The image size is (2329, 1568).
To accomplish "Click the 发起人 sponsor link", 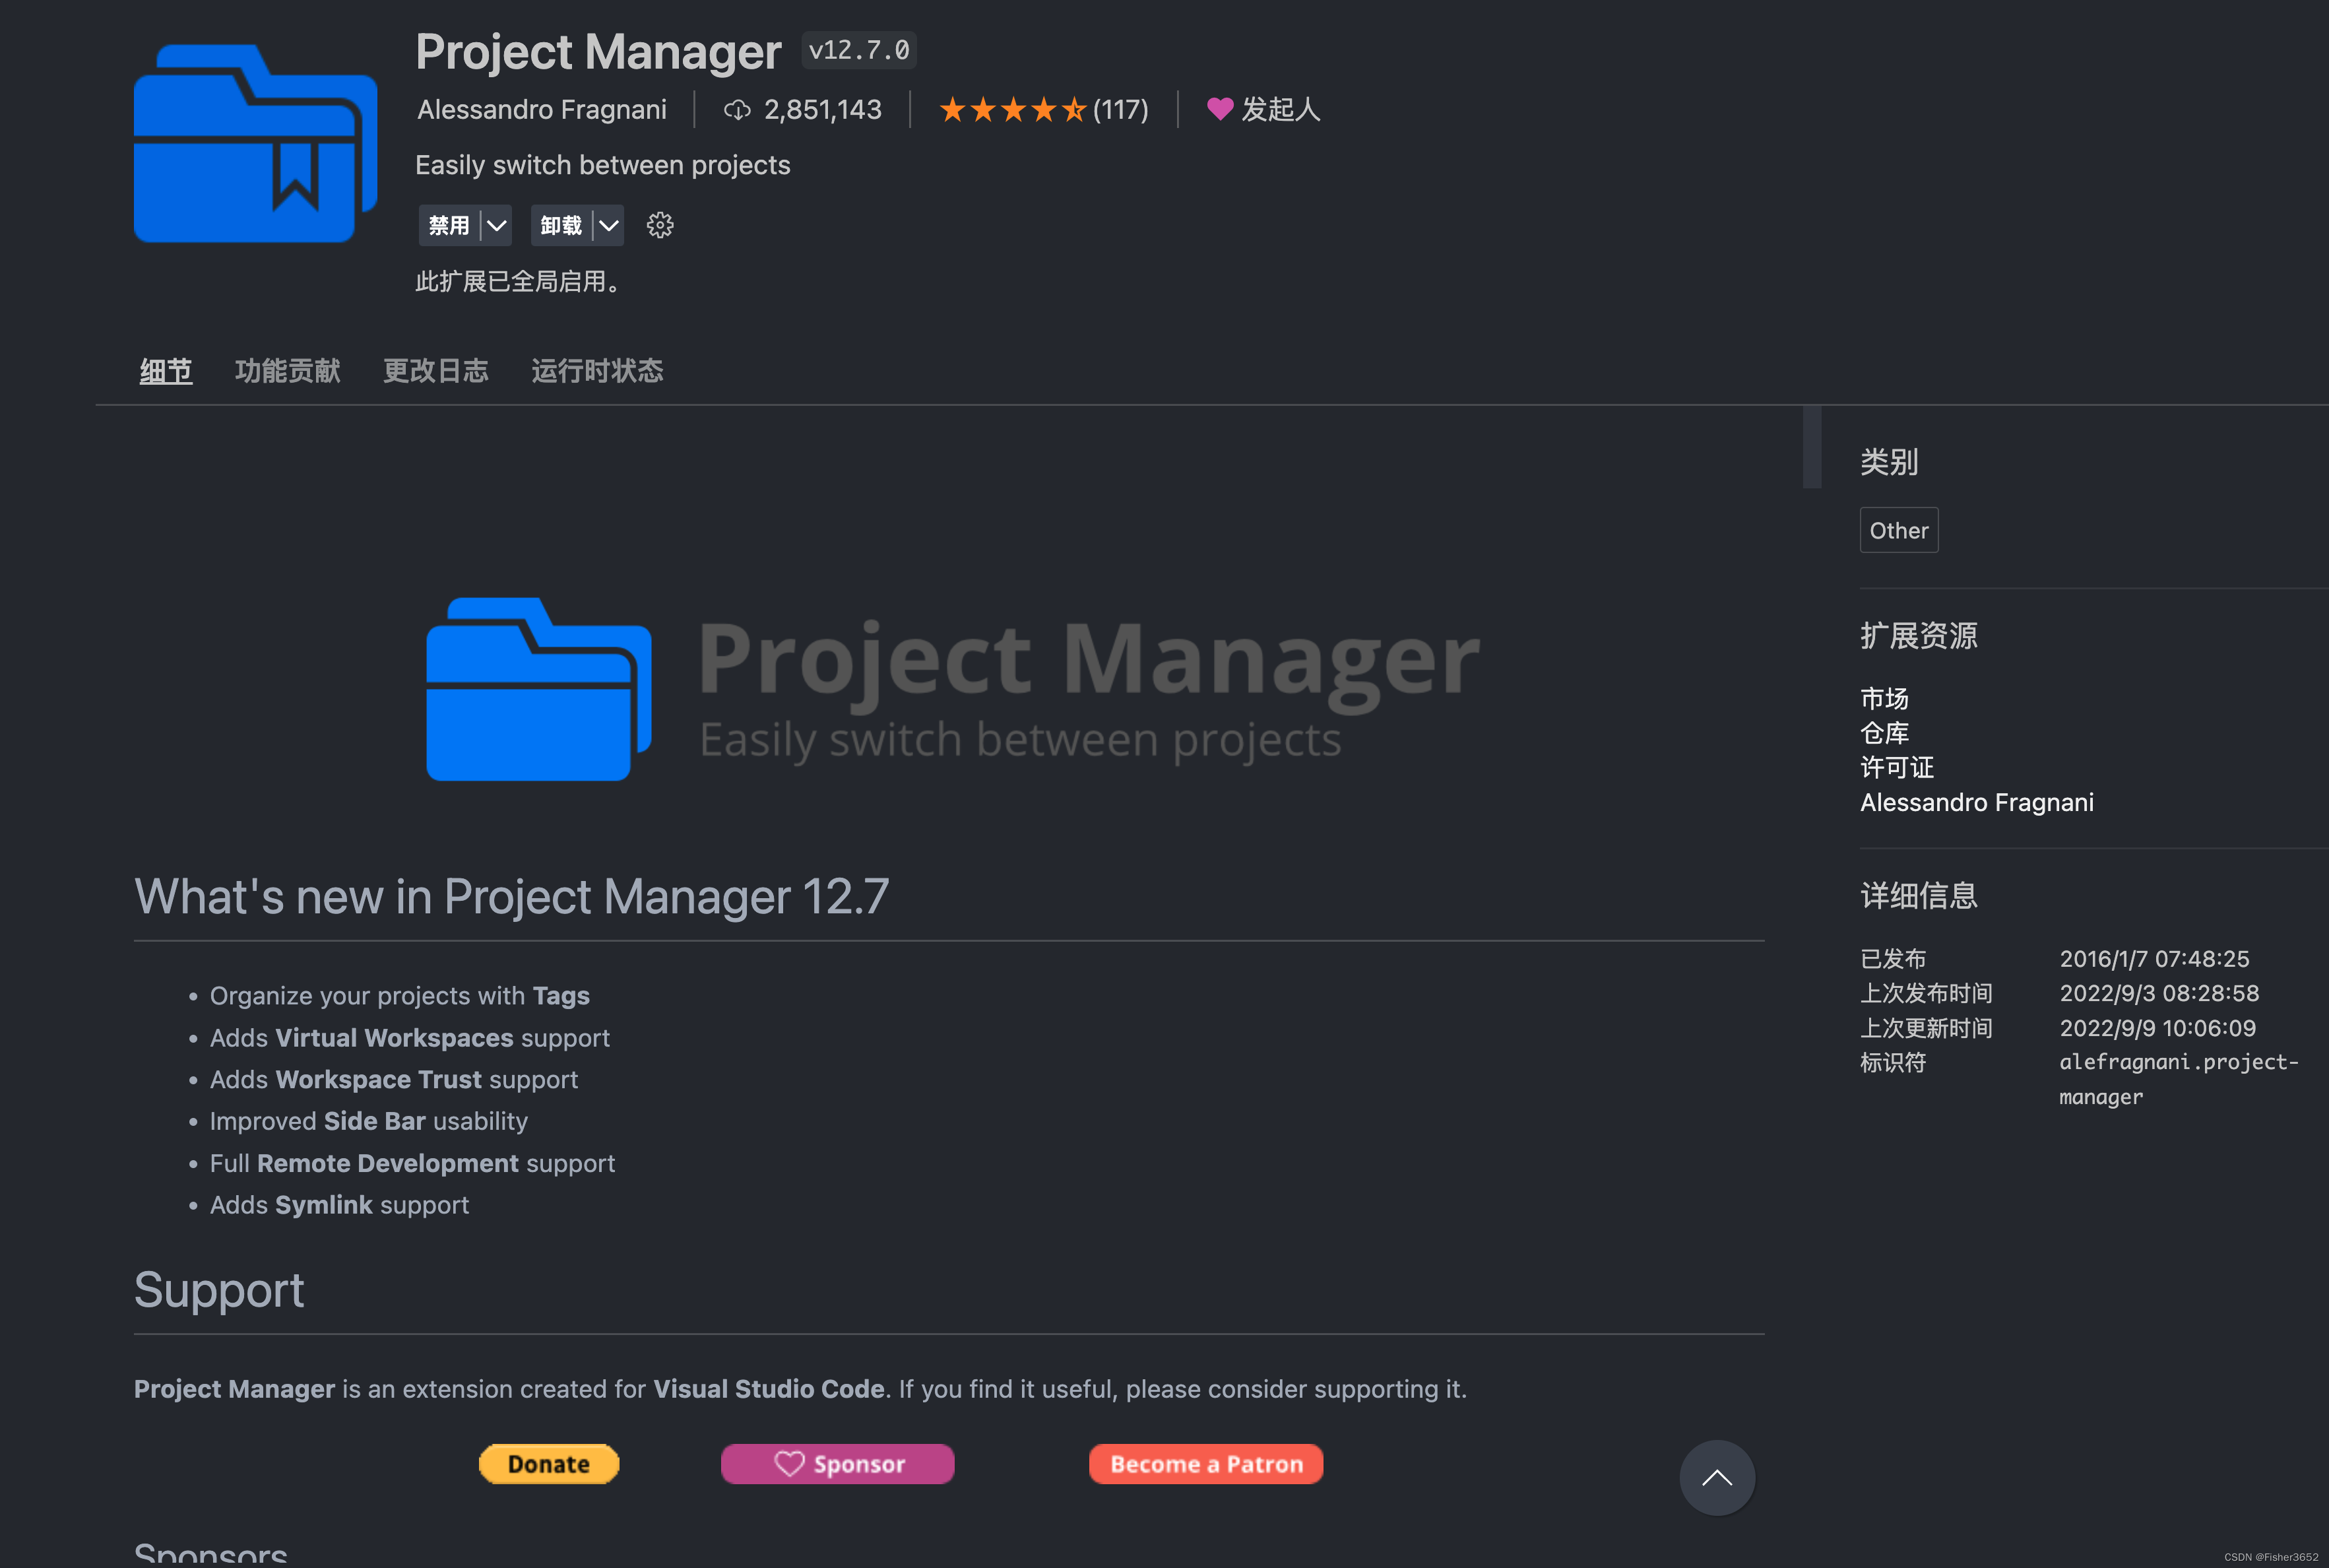I will click(1281, 109).
